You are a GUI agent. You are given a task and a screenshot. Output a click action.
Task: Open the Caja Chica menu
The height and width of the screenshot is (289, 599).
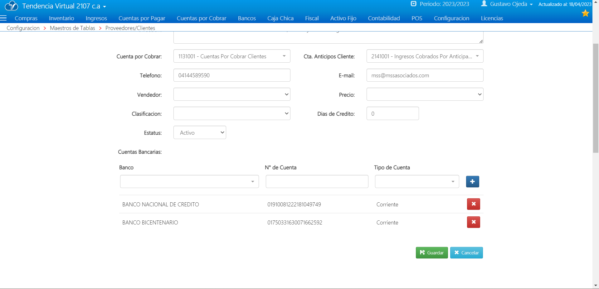(x=280, y=18)
